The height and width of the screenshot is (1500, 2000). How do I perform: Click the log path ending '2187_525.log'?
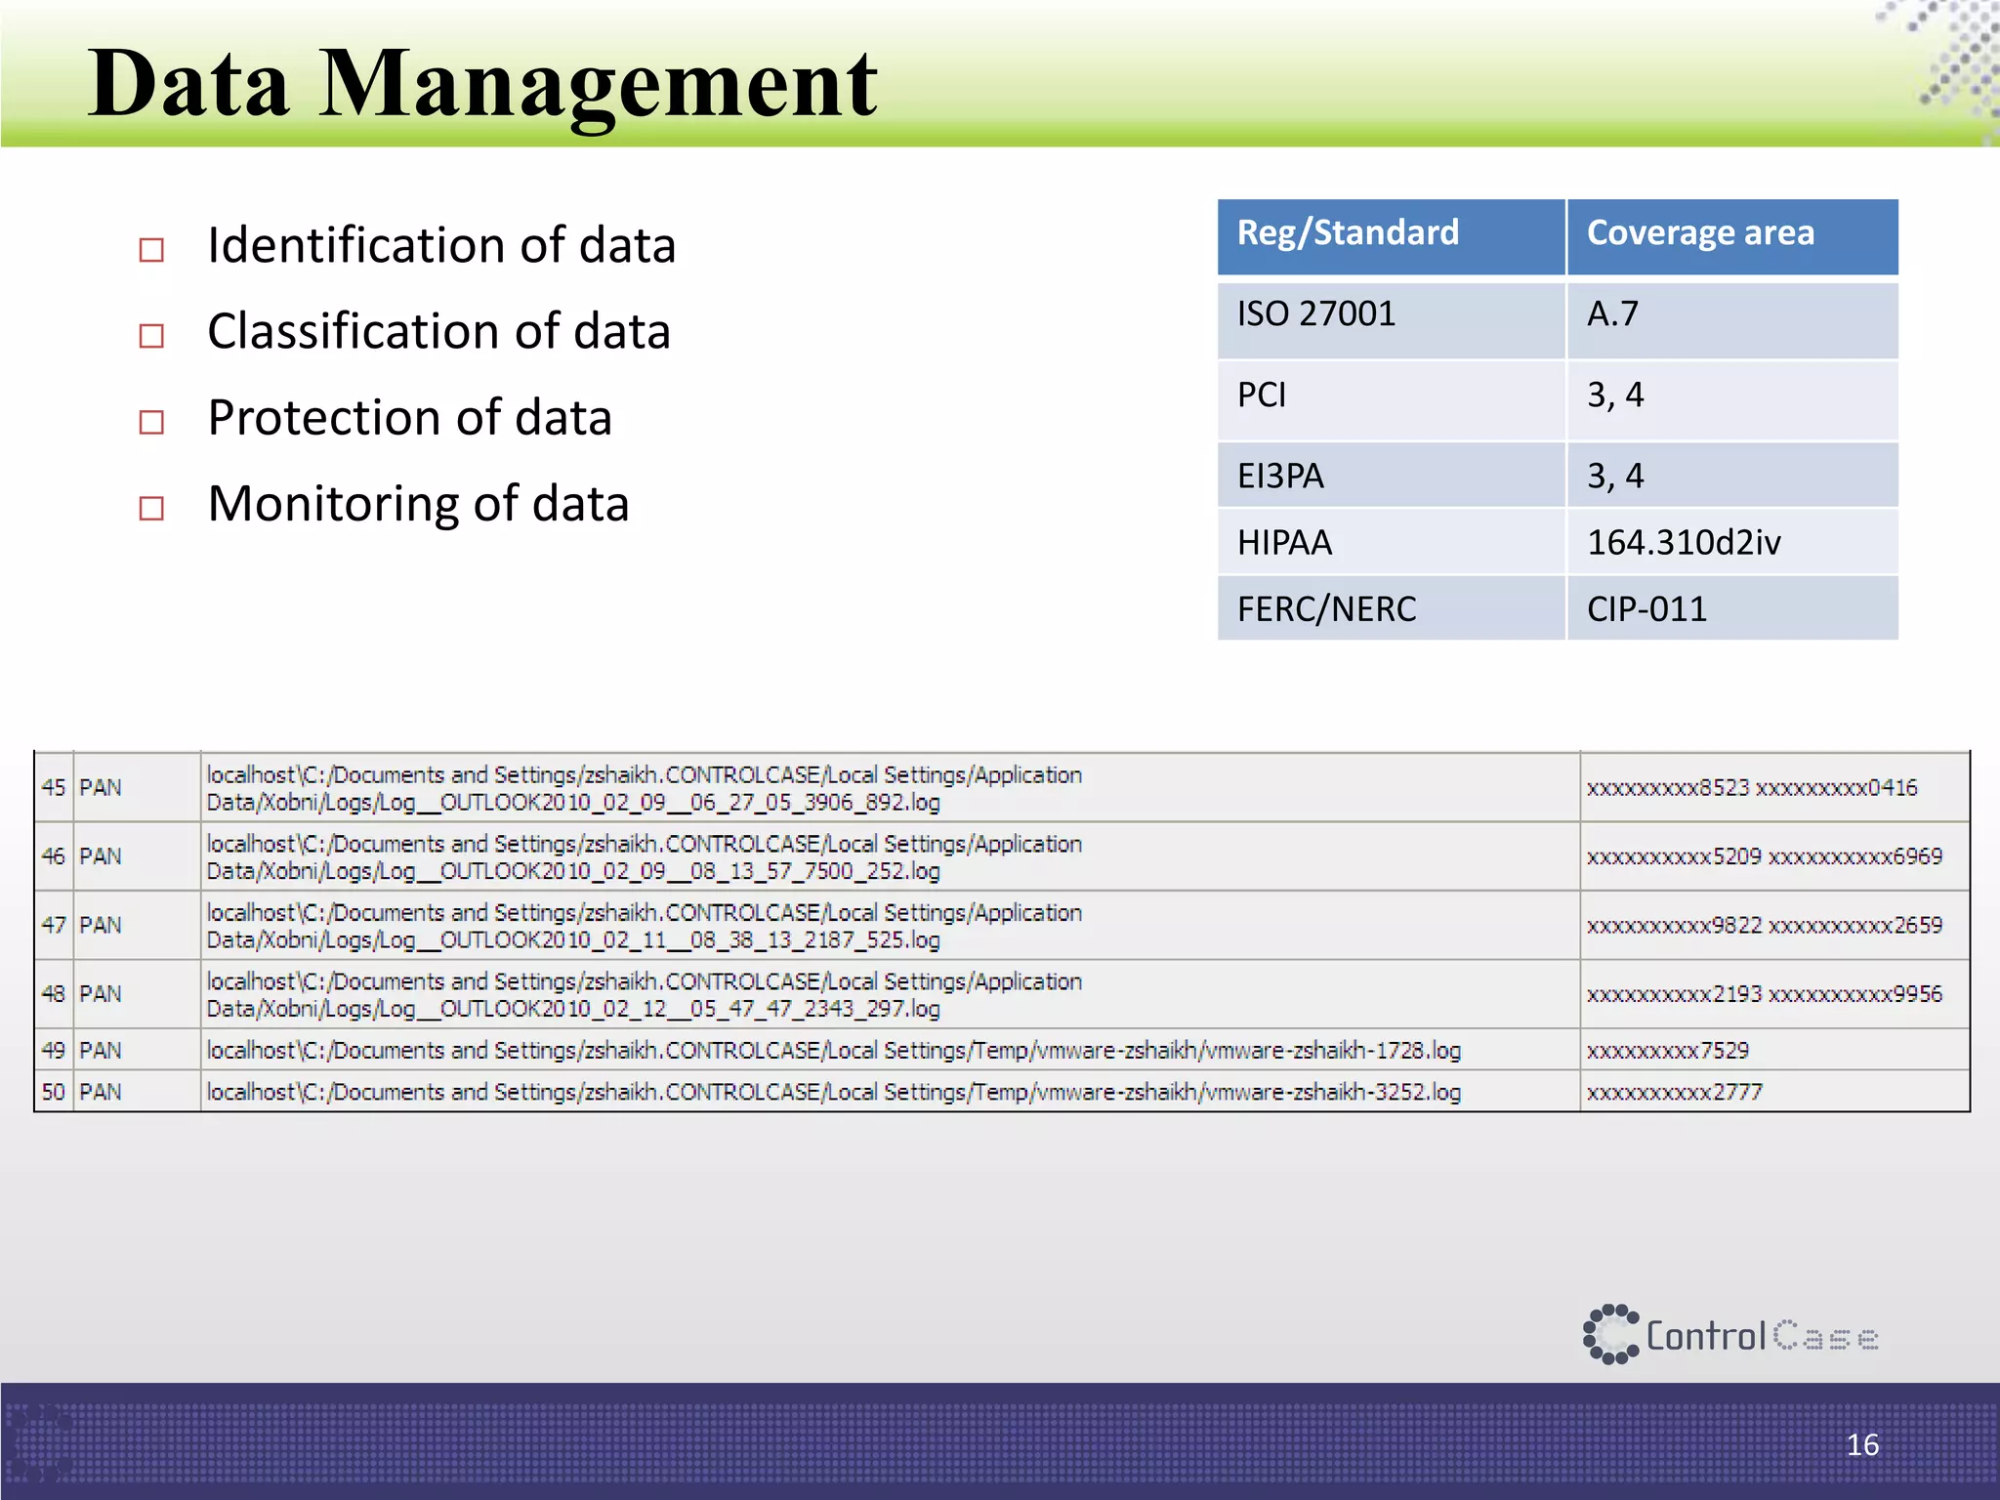(645, 926)
